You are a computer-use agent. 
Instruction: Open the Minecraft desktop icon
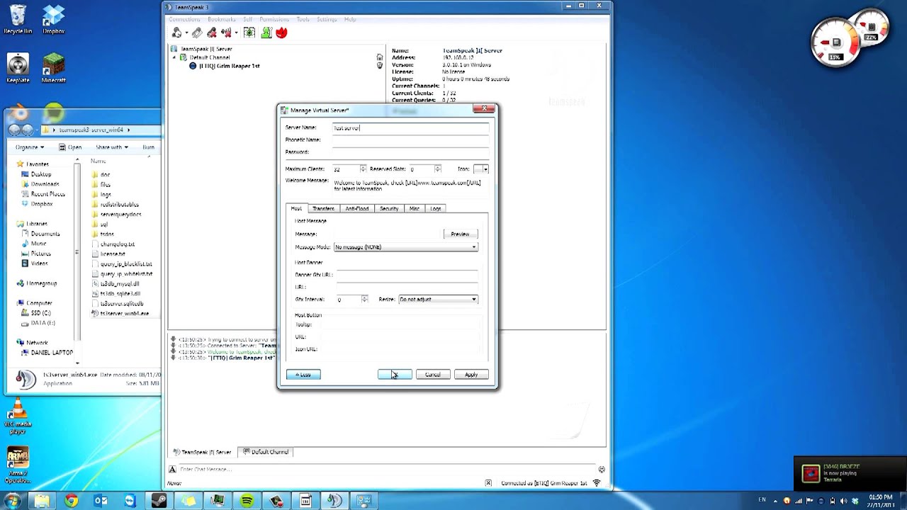click(53, 69)
